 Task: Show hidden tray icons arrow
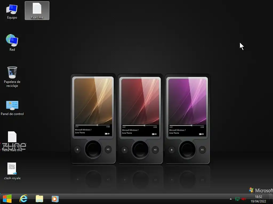[x=231, y=199]
